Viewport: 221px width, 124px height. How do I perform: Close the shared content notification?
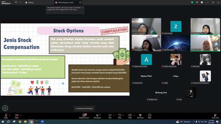(83, 8)
